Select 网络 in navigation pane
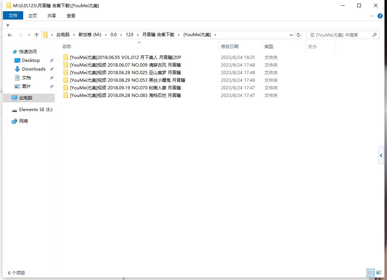Image resolution: width=387 pixels, height=280 pixels. 24,121
